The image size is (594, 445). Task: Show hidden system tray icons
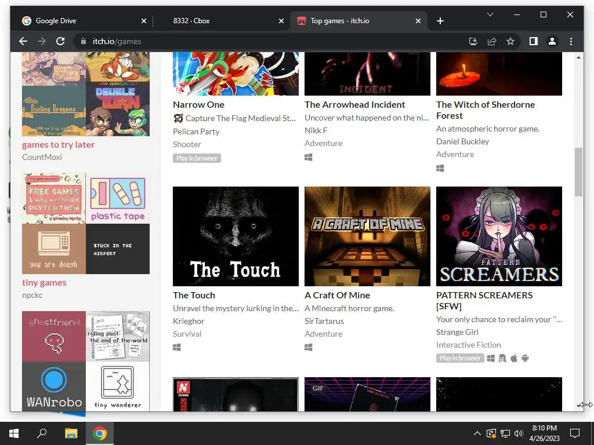tap(477, 433)
